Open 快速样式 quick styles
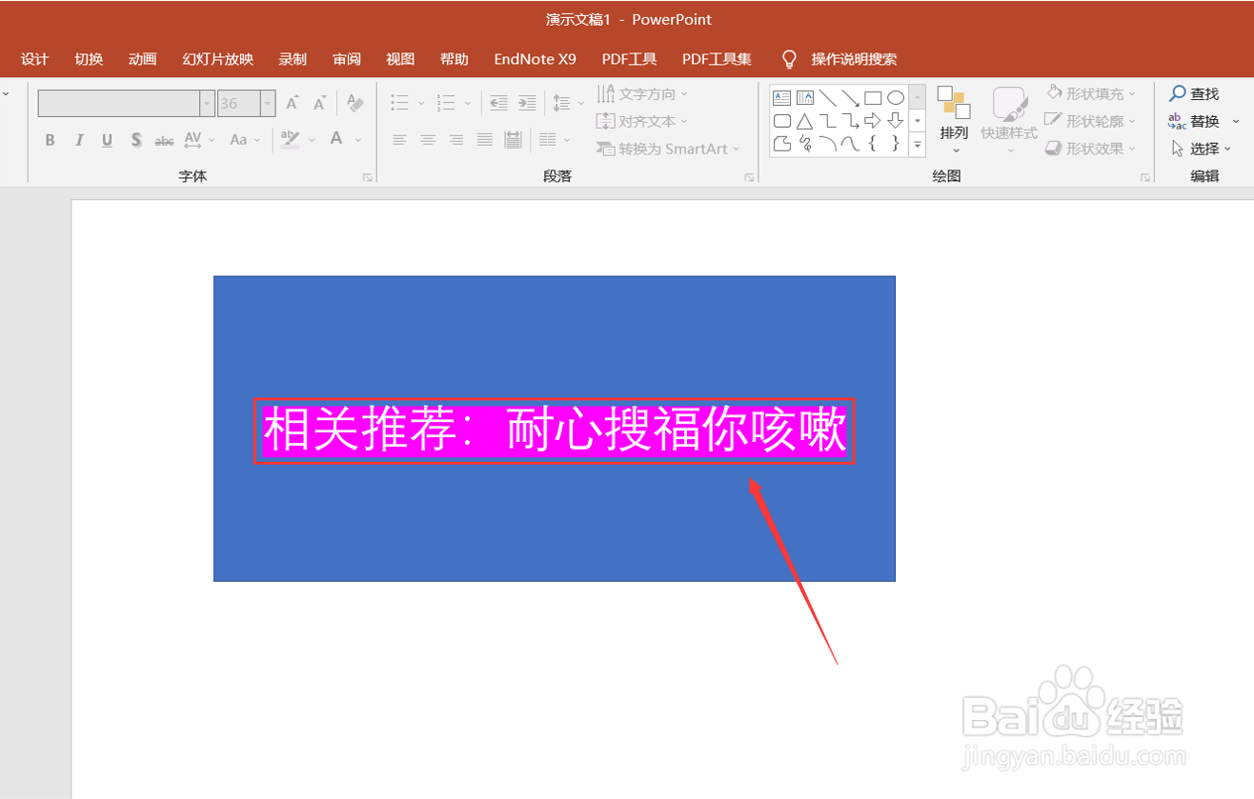The width and height of the screenshot is (1254, 799). coord(1009,121)
